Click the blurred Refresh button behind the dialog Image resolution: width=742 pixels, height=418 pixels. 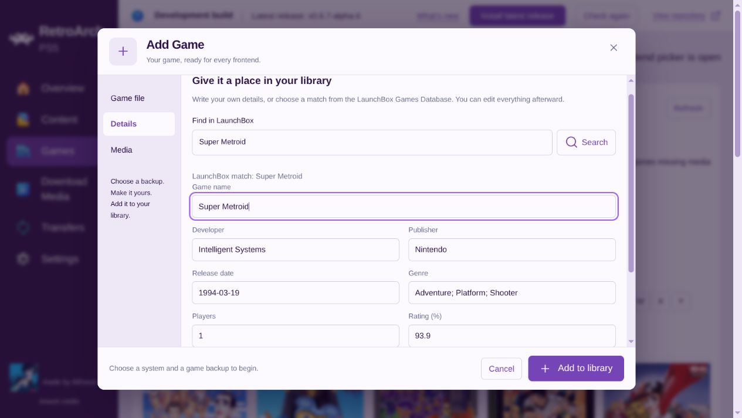tap(688, 108)
